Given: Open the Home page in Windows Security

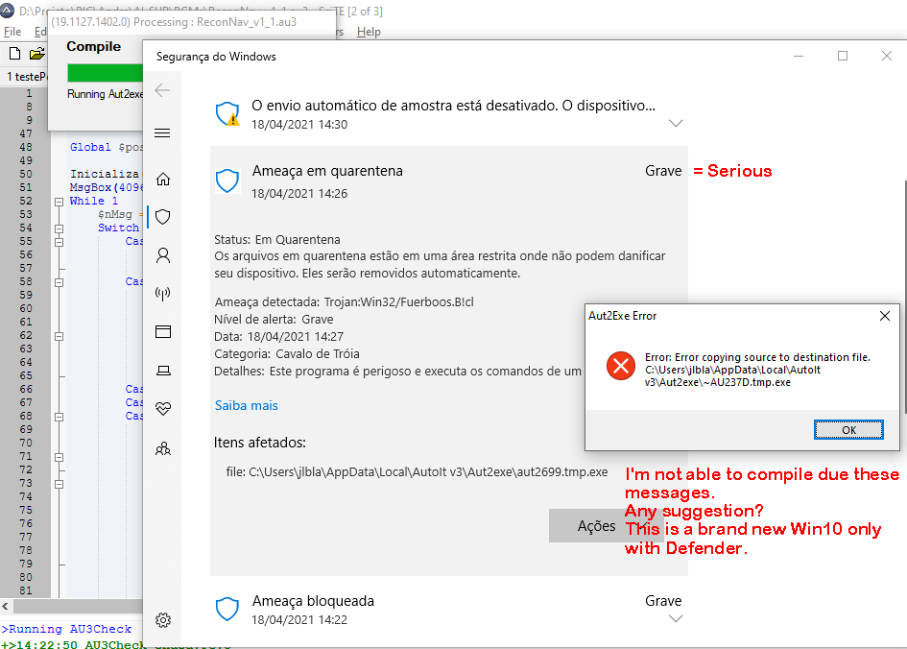Looking at the screenshot, I should pos(163,180).
